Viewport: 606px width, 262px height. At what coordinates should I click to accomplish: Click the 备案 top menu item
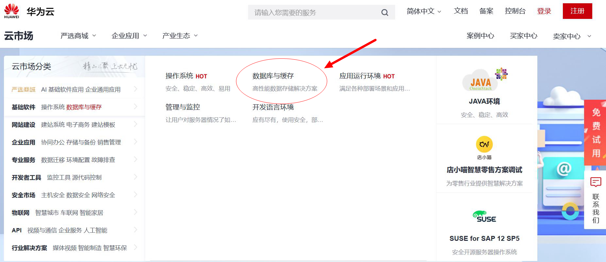pyautogui.click(x=486, y=11)
